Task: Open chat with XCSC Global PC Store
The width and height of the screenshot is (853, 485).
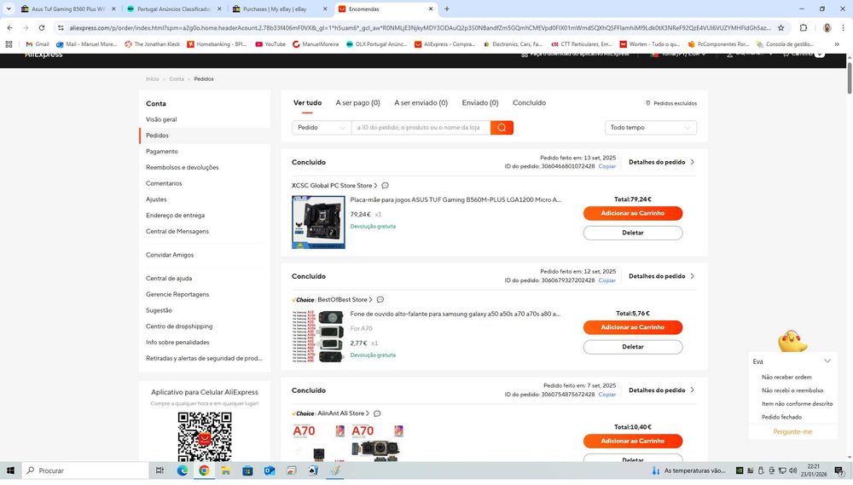Action: click(x=386, y=186)
